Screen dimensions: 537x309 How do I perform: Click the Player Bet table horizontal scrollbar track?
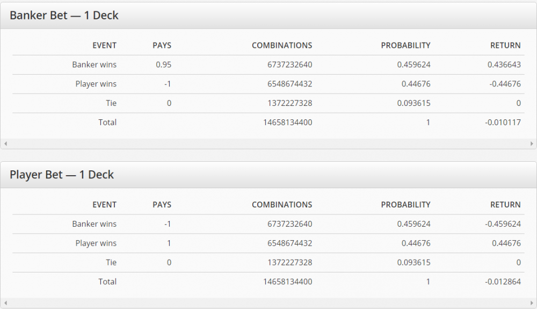click(x=268, y=303)
